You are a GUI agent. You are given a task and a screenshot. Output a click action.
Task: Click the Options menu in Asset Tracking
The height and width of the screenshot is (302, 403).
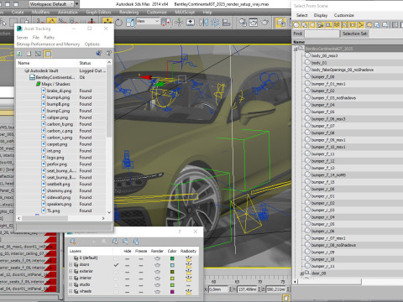click(92, 44)
